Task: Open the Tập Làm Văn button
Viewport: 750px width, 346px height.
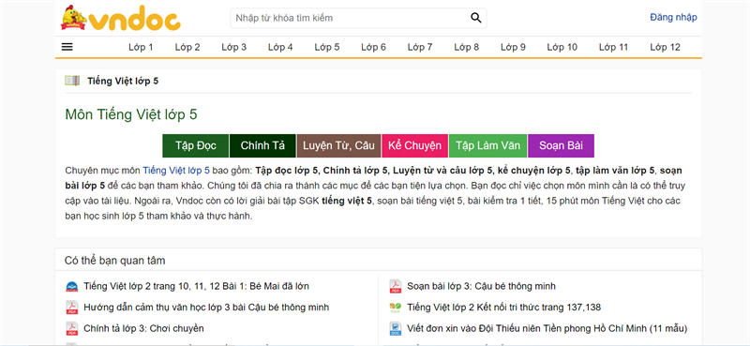Action: 487,146
